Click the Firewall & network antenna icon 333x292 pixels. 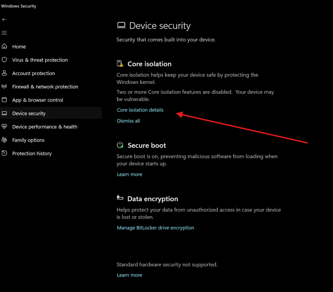click(x=4, y=87)
